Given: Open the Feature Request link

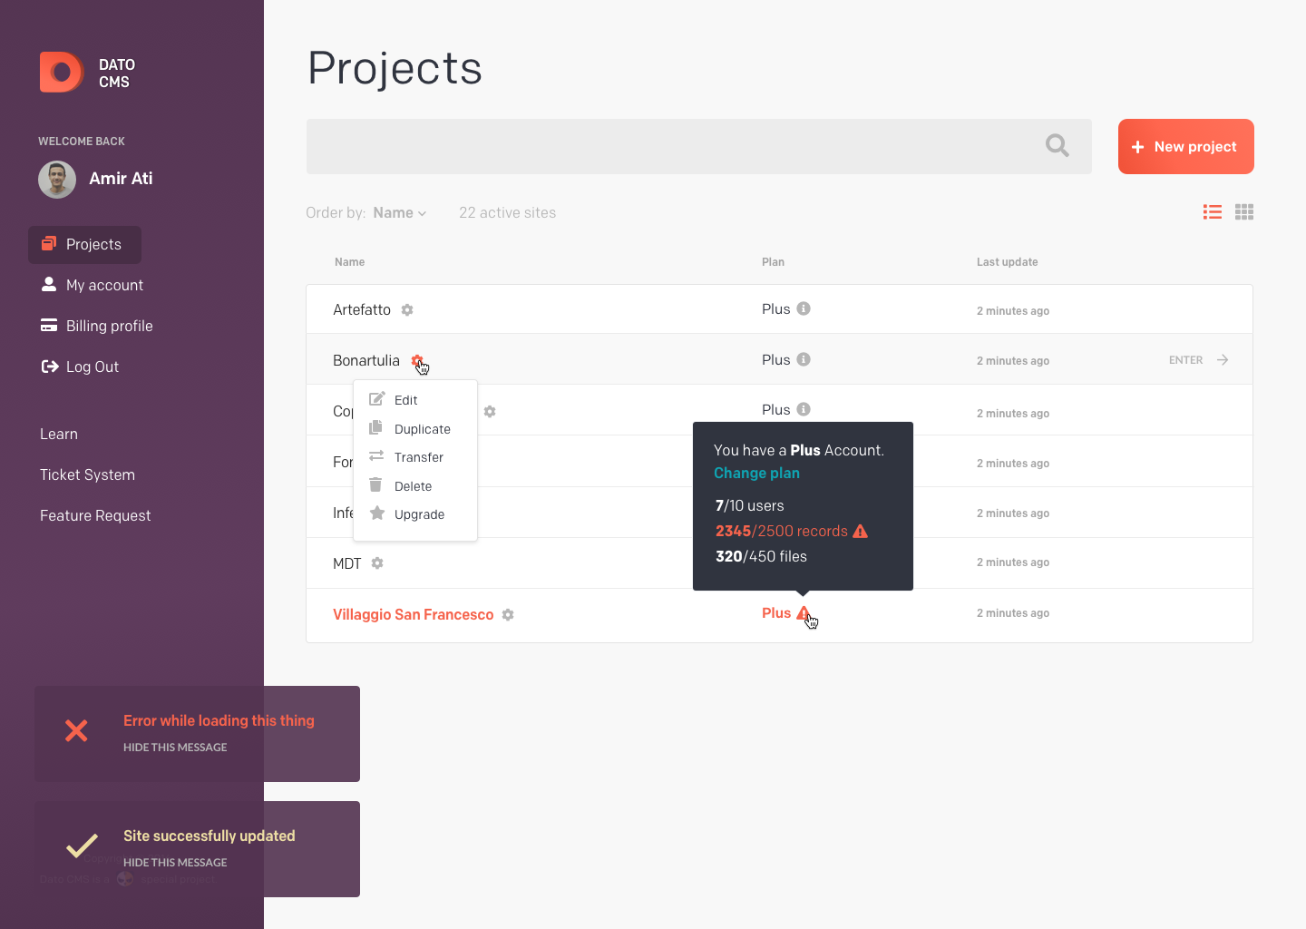Looking at the screenshot, I should tap(95, 515).
